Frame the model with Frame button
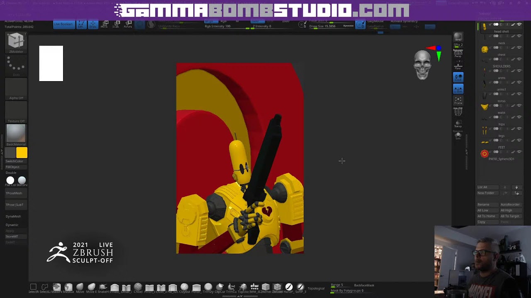 [458, 100]
